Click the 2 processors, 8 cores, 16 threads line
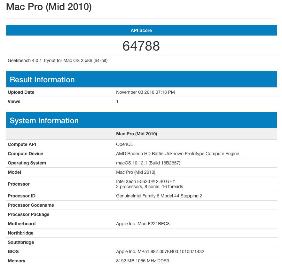282x271 pixels. click(x=149, y=187)
